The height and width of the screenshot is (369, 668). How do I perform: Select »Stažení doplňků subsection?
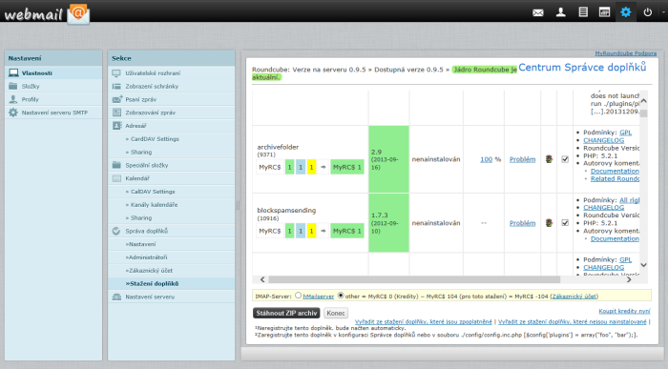point(171,283)
